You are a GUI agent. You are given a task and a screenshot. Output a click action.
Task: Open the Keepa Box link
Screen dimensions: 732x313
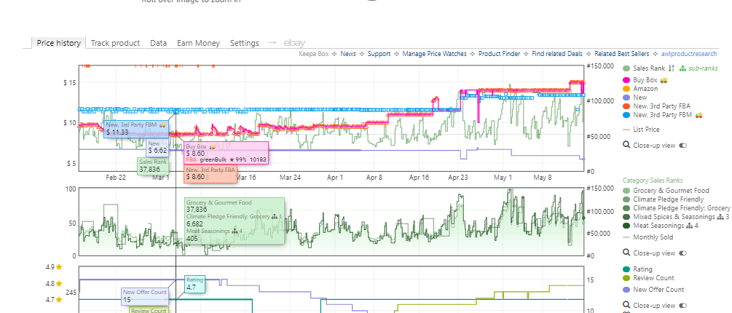tap(314, 54)
